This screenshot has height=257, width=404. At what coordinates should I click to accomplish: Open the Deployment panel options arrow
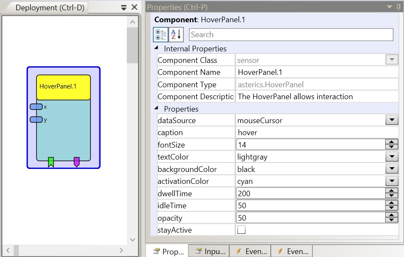124,8
